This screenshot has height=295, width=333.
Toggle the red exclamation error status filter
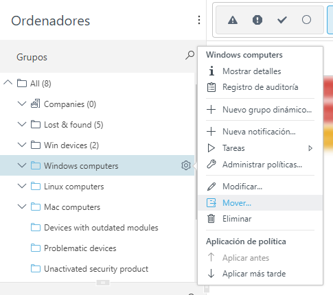257,20
